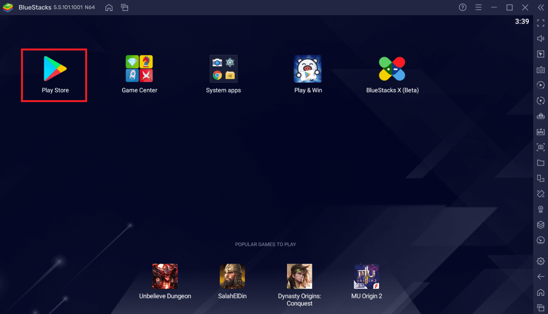Open the macro recorder
Image resolution: width=548 pixels, height=314 pixels.
point(541,85)
